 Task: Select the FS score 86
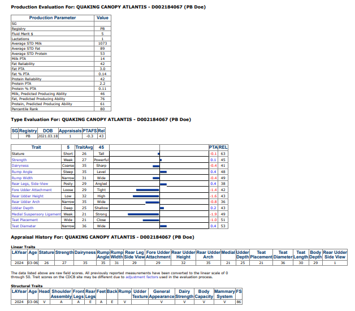[239, 302]
